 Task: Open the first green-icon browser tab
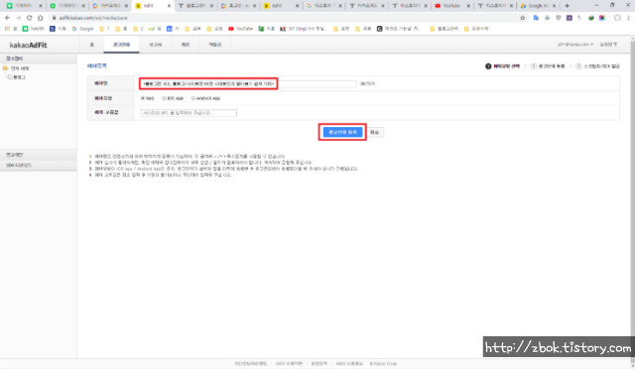coord(23,6)
